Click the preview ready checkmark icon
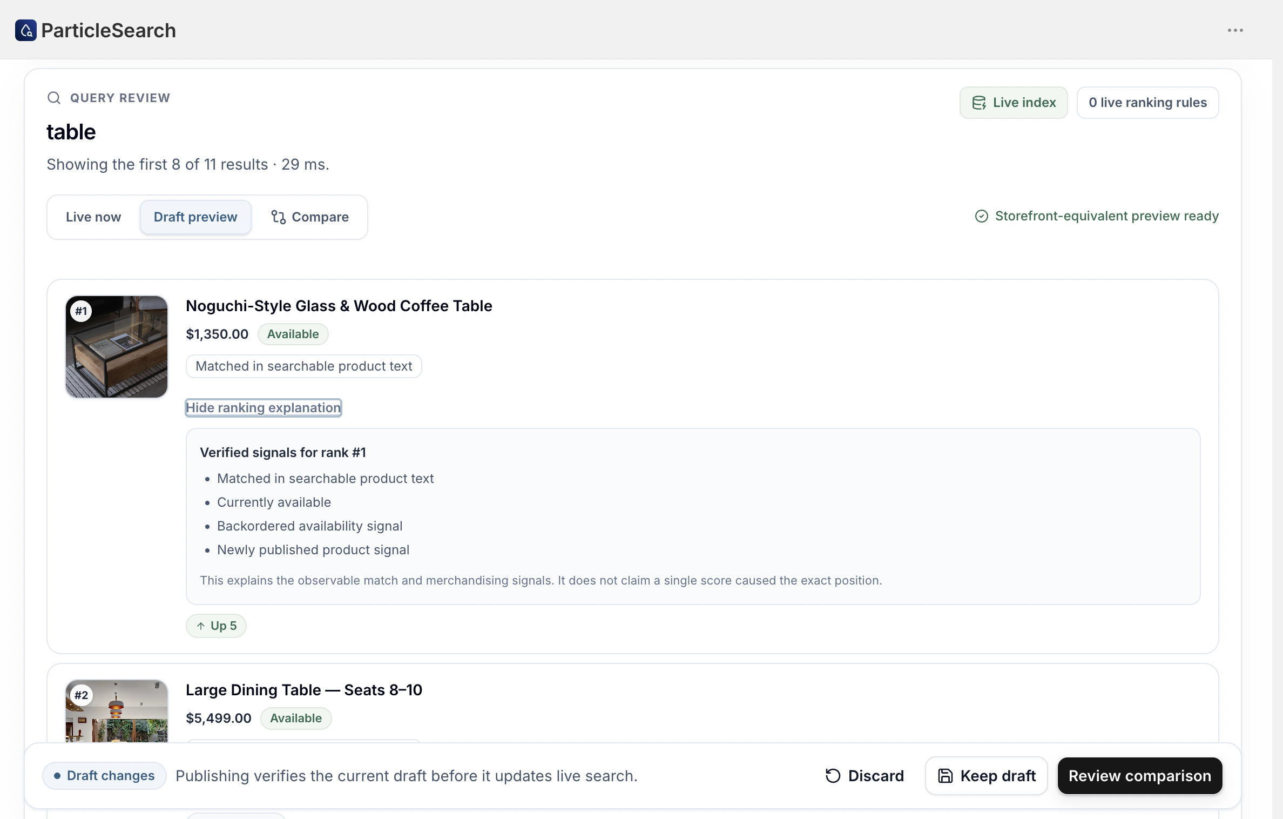 [982, 216]
